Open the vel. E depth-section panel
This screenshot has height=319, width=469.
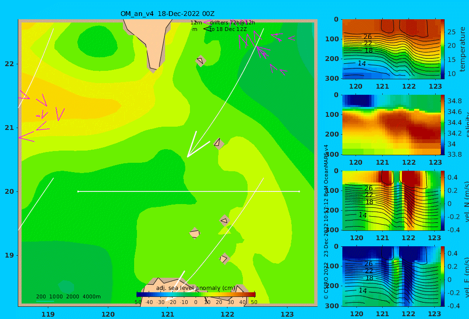391,276
